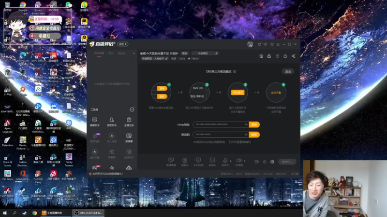Image resolution: width=387 pixels, height=217 pixels.
Task: Click the toolbox more-options circle icon
Action: tap(132, 109)
